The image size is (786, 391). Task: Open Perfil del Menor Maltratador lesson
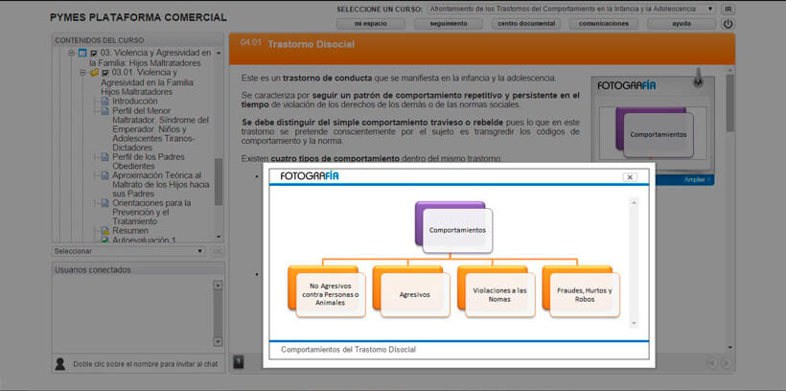click(160, 129)
